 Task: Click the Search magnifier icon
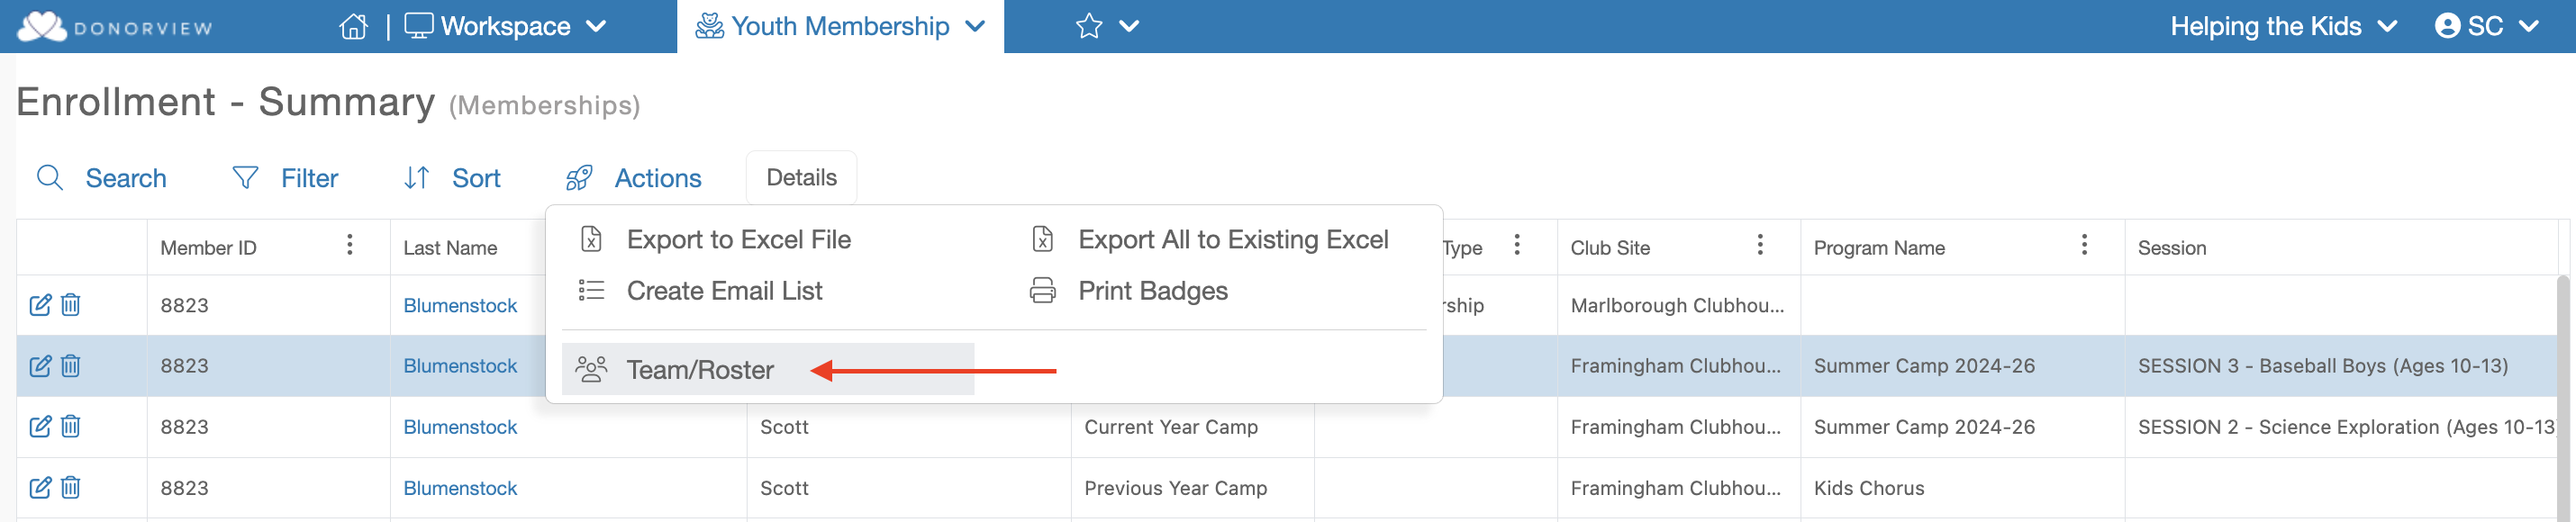click(50, 178)
